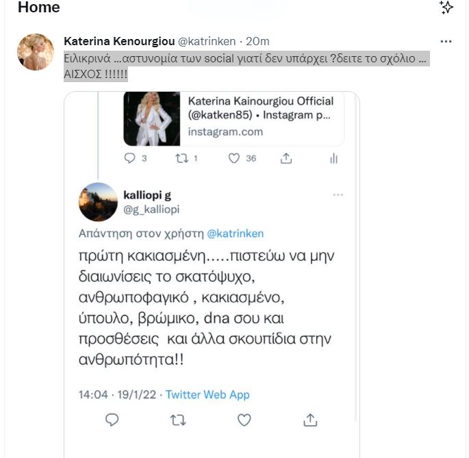Click the @katrinken mention in reply line
Screen dimensions: 469x458
236,233
